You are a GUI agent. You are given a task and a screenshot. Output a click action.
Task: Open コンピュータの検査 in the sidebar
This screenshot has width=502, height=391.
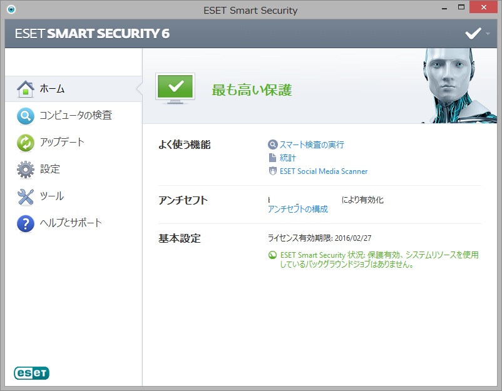tap(76, 116)
